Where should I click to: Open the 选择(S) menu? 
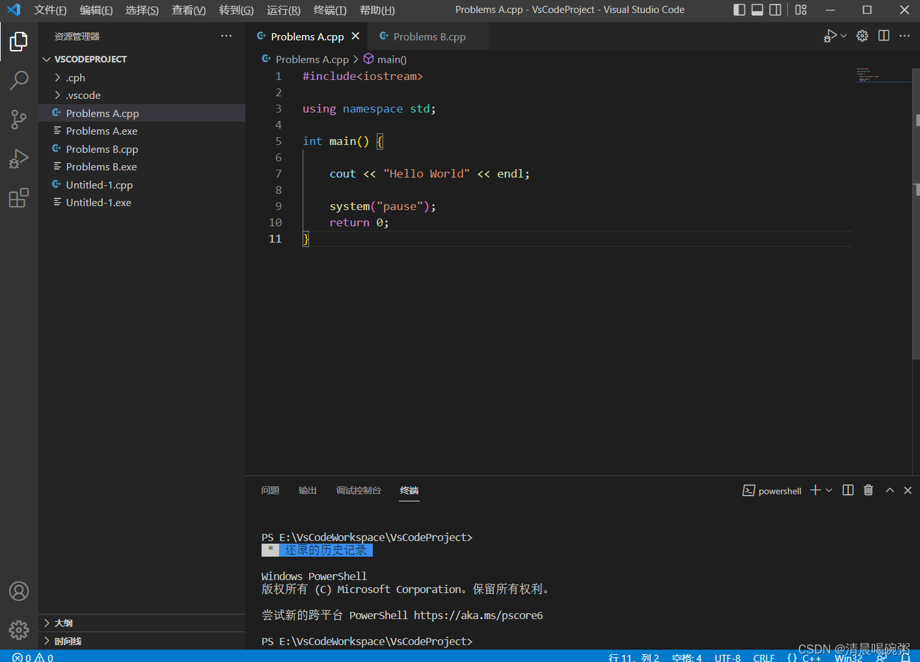click(142, 10)
